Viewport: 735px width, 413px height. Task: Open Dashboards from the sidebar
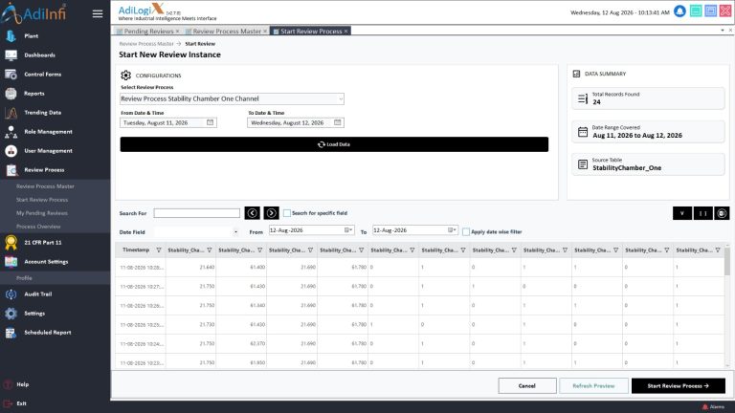pyautogui.click(x=39, y=55)
